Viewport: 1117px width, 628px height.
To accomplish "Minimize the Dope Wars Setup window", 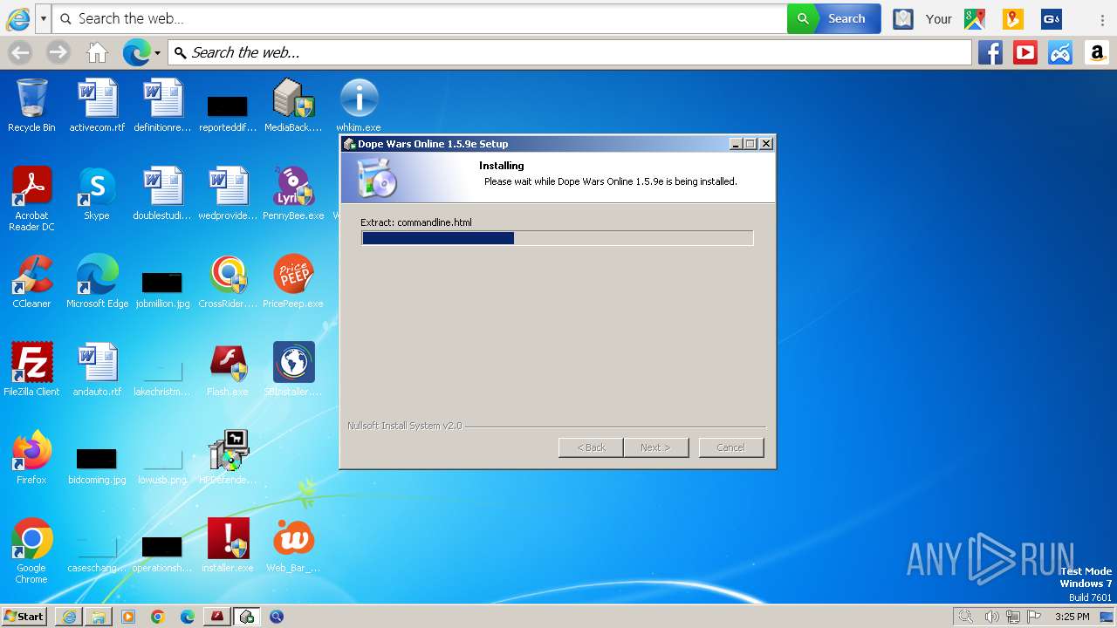I will (736, 144).
